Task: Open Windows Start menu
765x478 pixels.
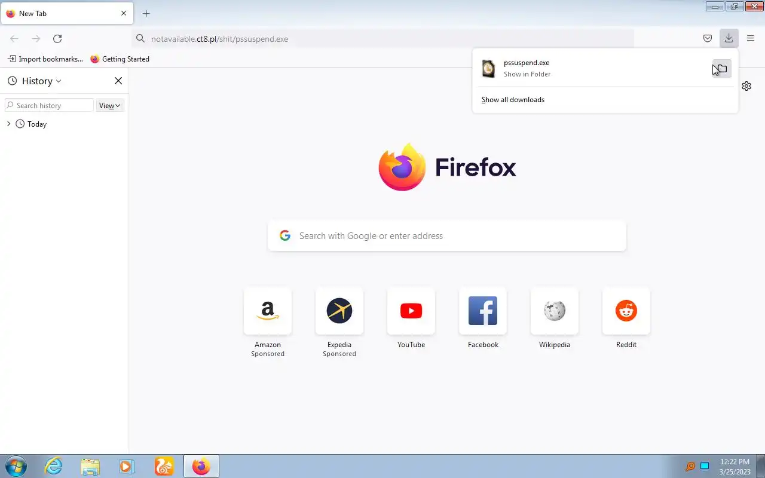Action: 15,467
